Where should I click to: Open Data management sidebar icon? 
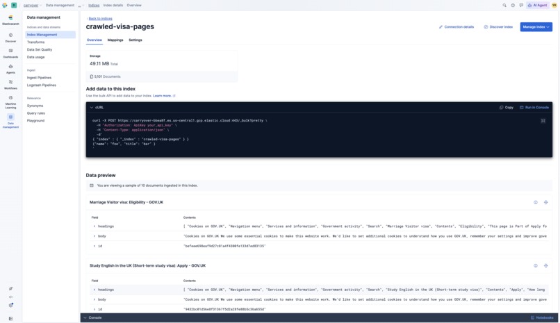coord(10,122)
